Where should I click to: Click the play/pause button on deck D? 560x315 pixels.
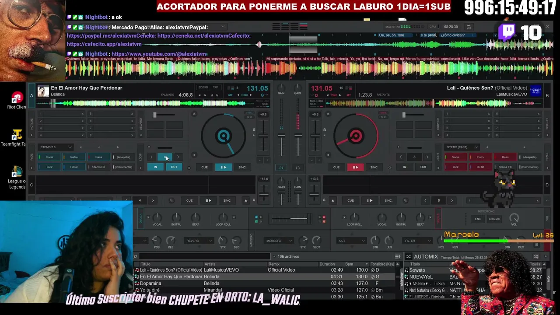click(370, 200)
